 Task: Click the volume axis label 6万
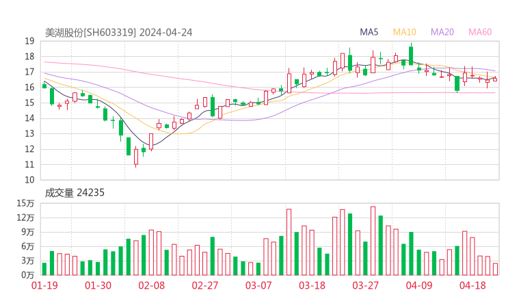coord(28,247)
